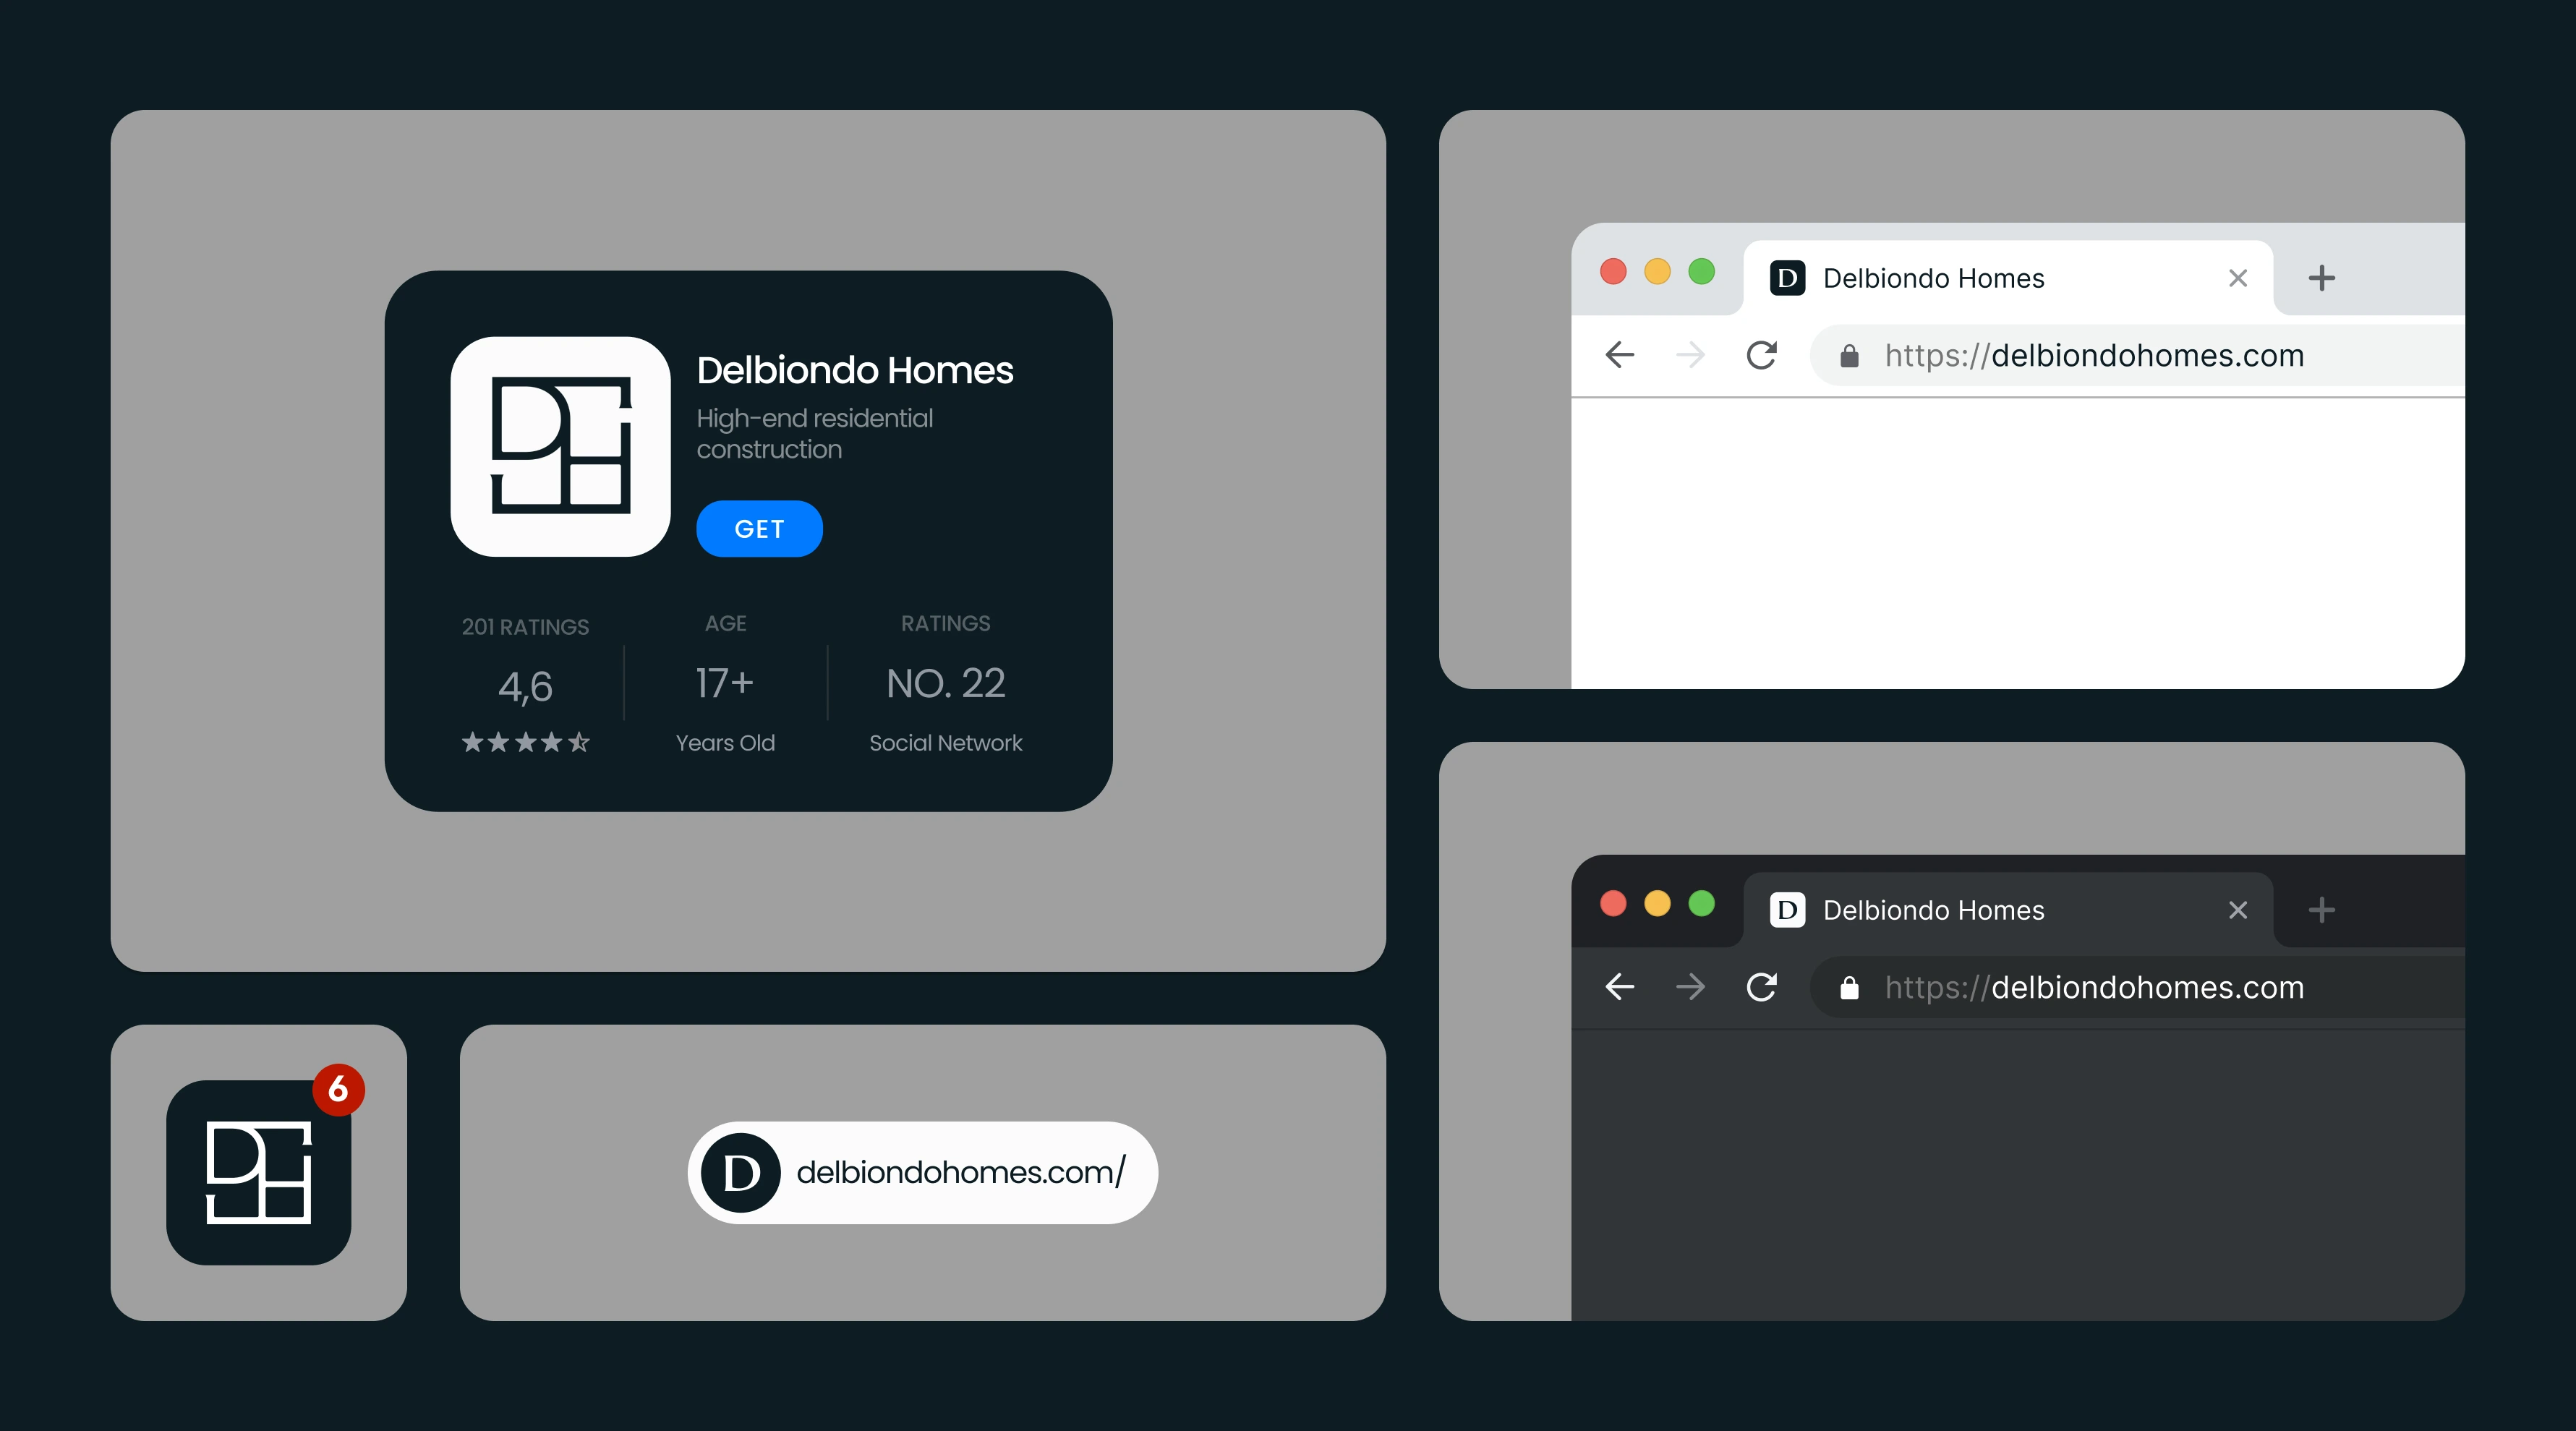This screenshot has height=1431, width=2576.
Task: Click the light browser address bar URL
Action: (2094, 355)
